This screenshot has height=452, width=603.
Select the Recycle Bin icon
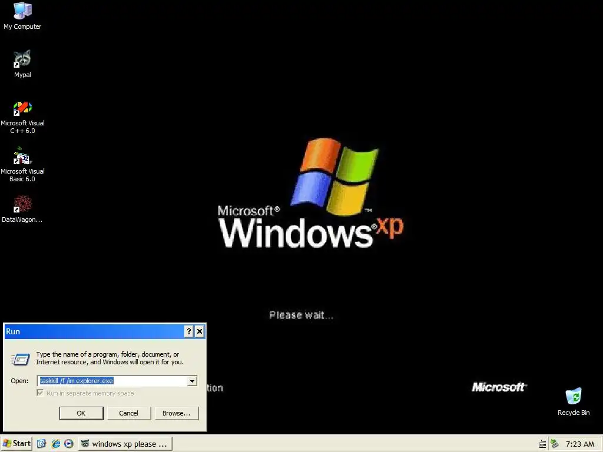574,401
